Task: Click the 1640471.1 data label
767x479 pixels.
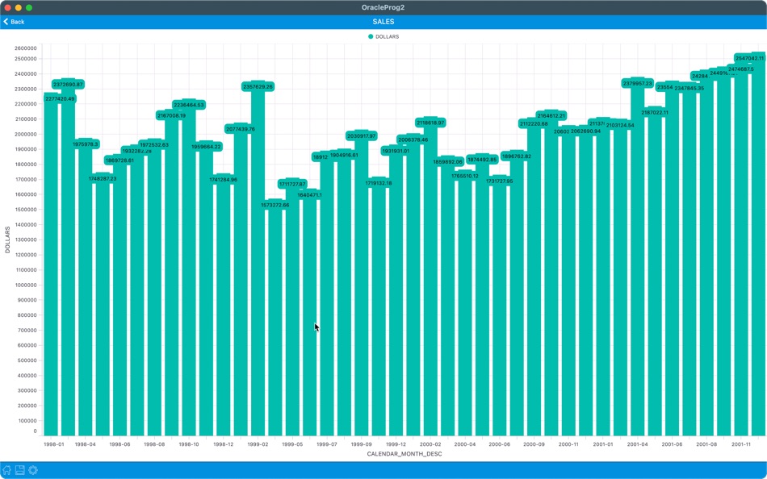Action: (310, 195)
